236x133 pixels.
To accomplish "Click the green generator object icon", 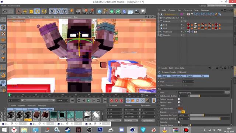I will (112, 11).
